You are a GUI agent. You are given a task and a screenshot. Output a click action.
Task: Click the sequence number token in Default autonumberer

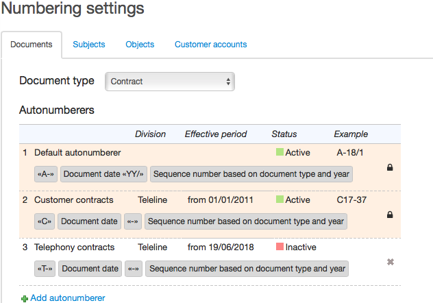click(251, 174)
